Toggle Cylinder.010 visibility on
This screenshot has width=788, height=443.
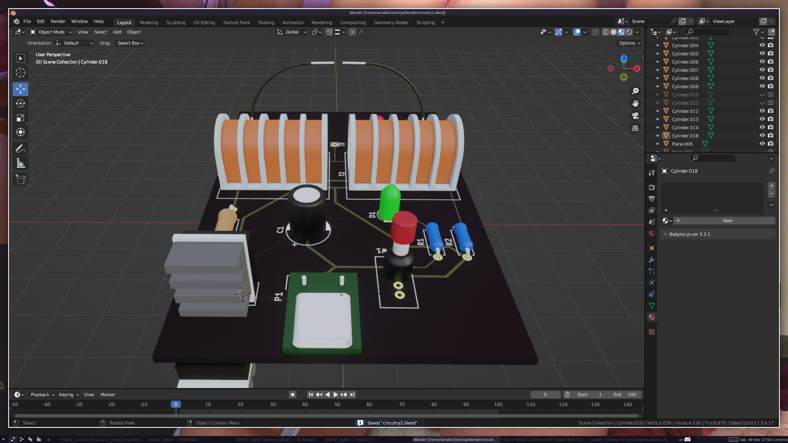(x=762, y=95)
